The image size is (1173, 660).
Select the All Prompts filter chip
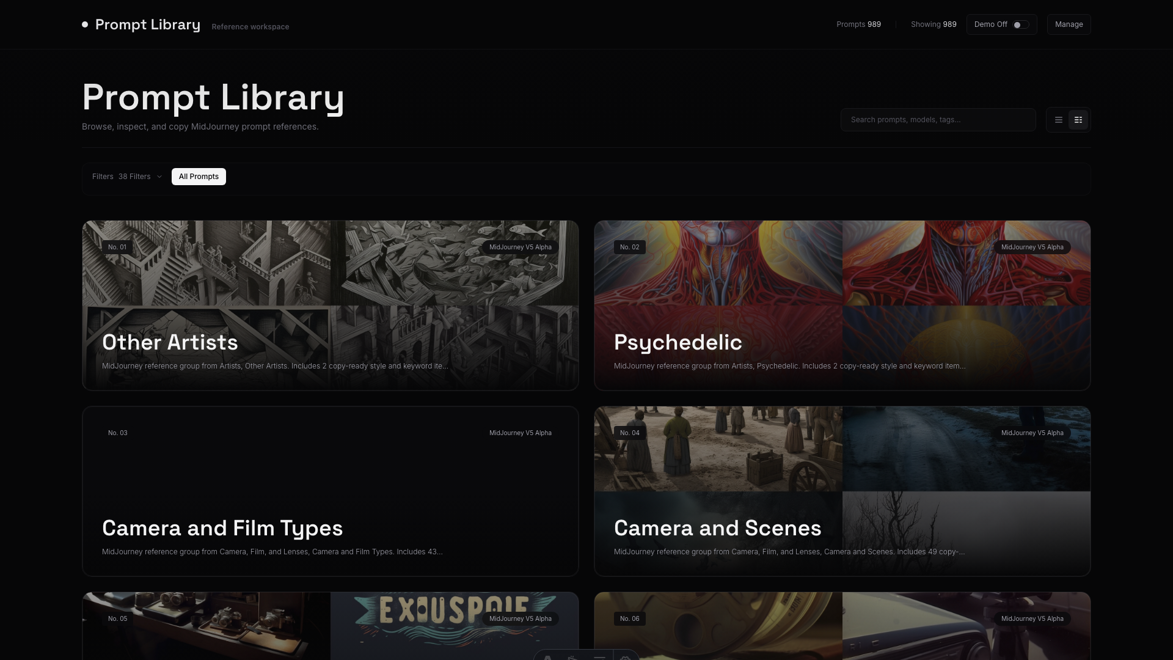coord(199,177)
